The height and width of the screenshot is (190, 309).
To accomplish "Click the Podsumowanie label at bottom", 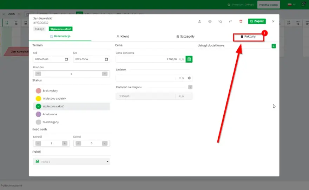I will point(11,186).
